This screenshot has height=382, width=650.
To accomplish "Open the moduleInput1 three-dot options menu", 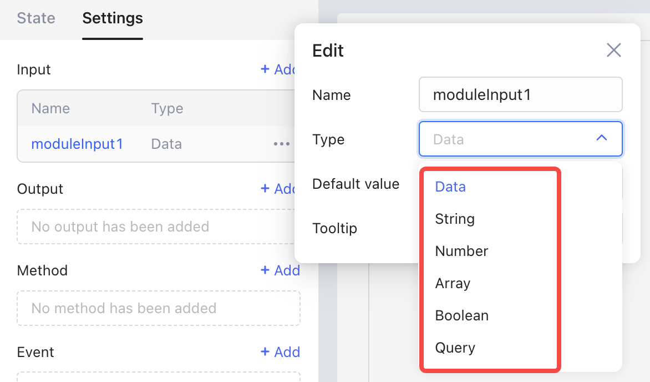I will pyautogui.click(x=281, y=144).
